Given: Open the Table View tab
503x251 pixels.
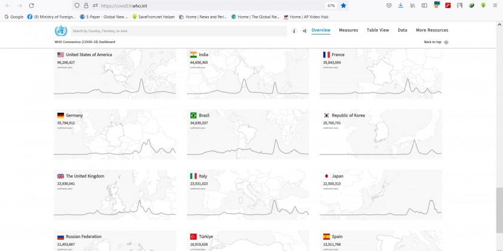Looking at the screenshot, I should point(377,30).
